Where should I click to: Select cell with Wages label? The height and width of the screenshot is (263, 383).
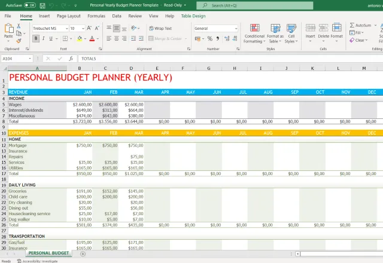(x=37, y=105)
